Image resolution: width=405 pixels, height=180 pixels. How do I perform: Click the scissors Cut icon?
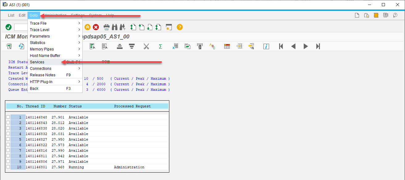[x=146, y=46]
